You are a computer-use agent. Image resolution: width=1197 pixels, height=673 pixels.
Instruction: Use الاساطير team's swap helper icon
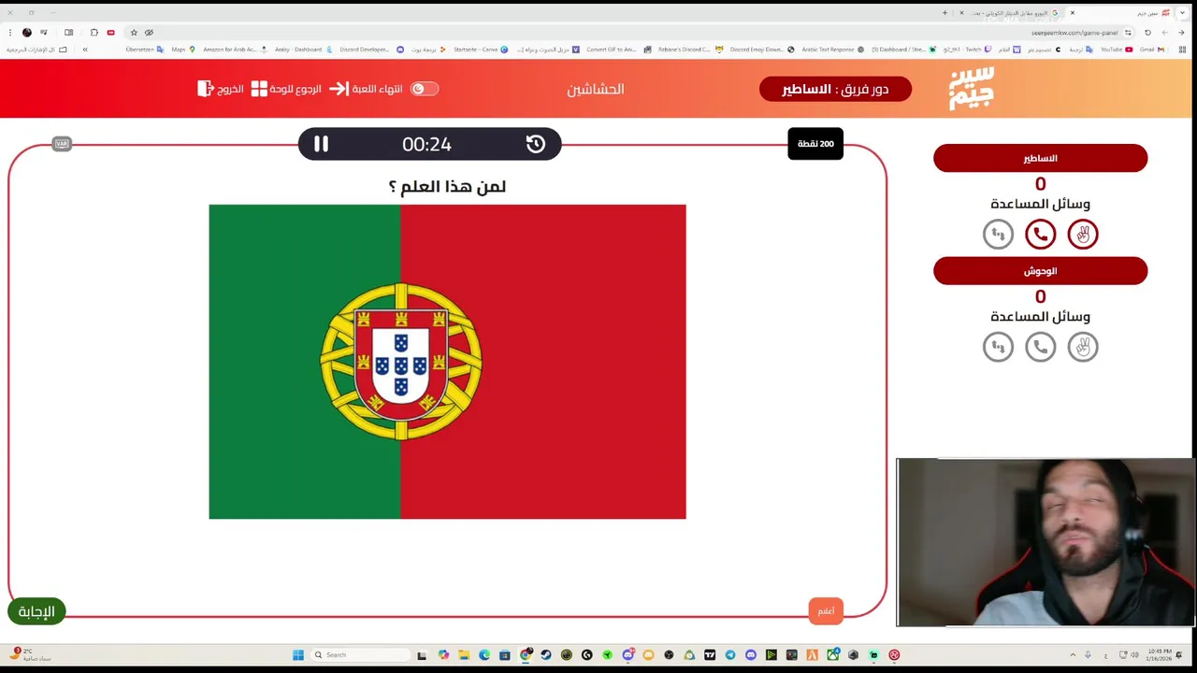(998, 234)
